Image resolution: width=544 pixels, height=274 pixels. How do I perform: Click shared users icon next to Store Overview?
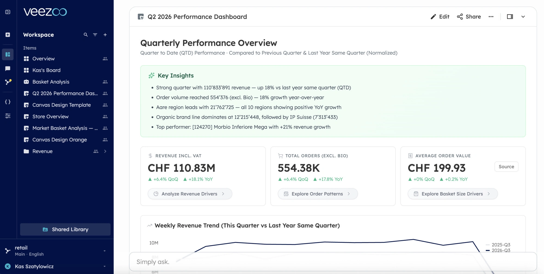(x=105, y=116)
